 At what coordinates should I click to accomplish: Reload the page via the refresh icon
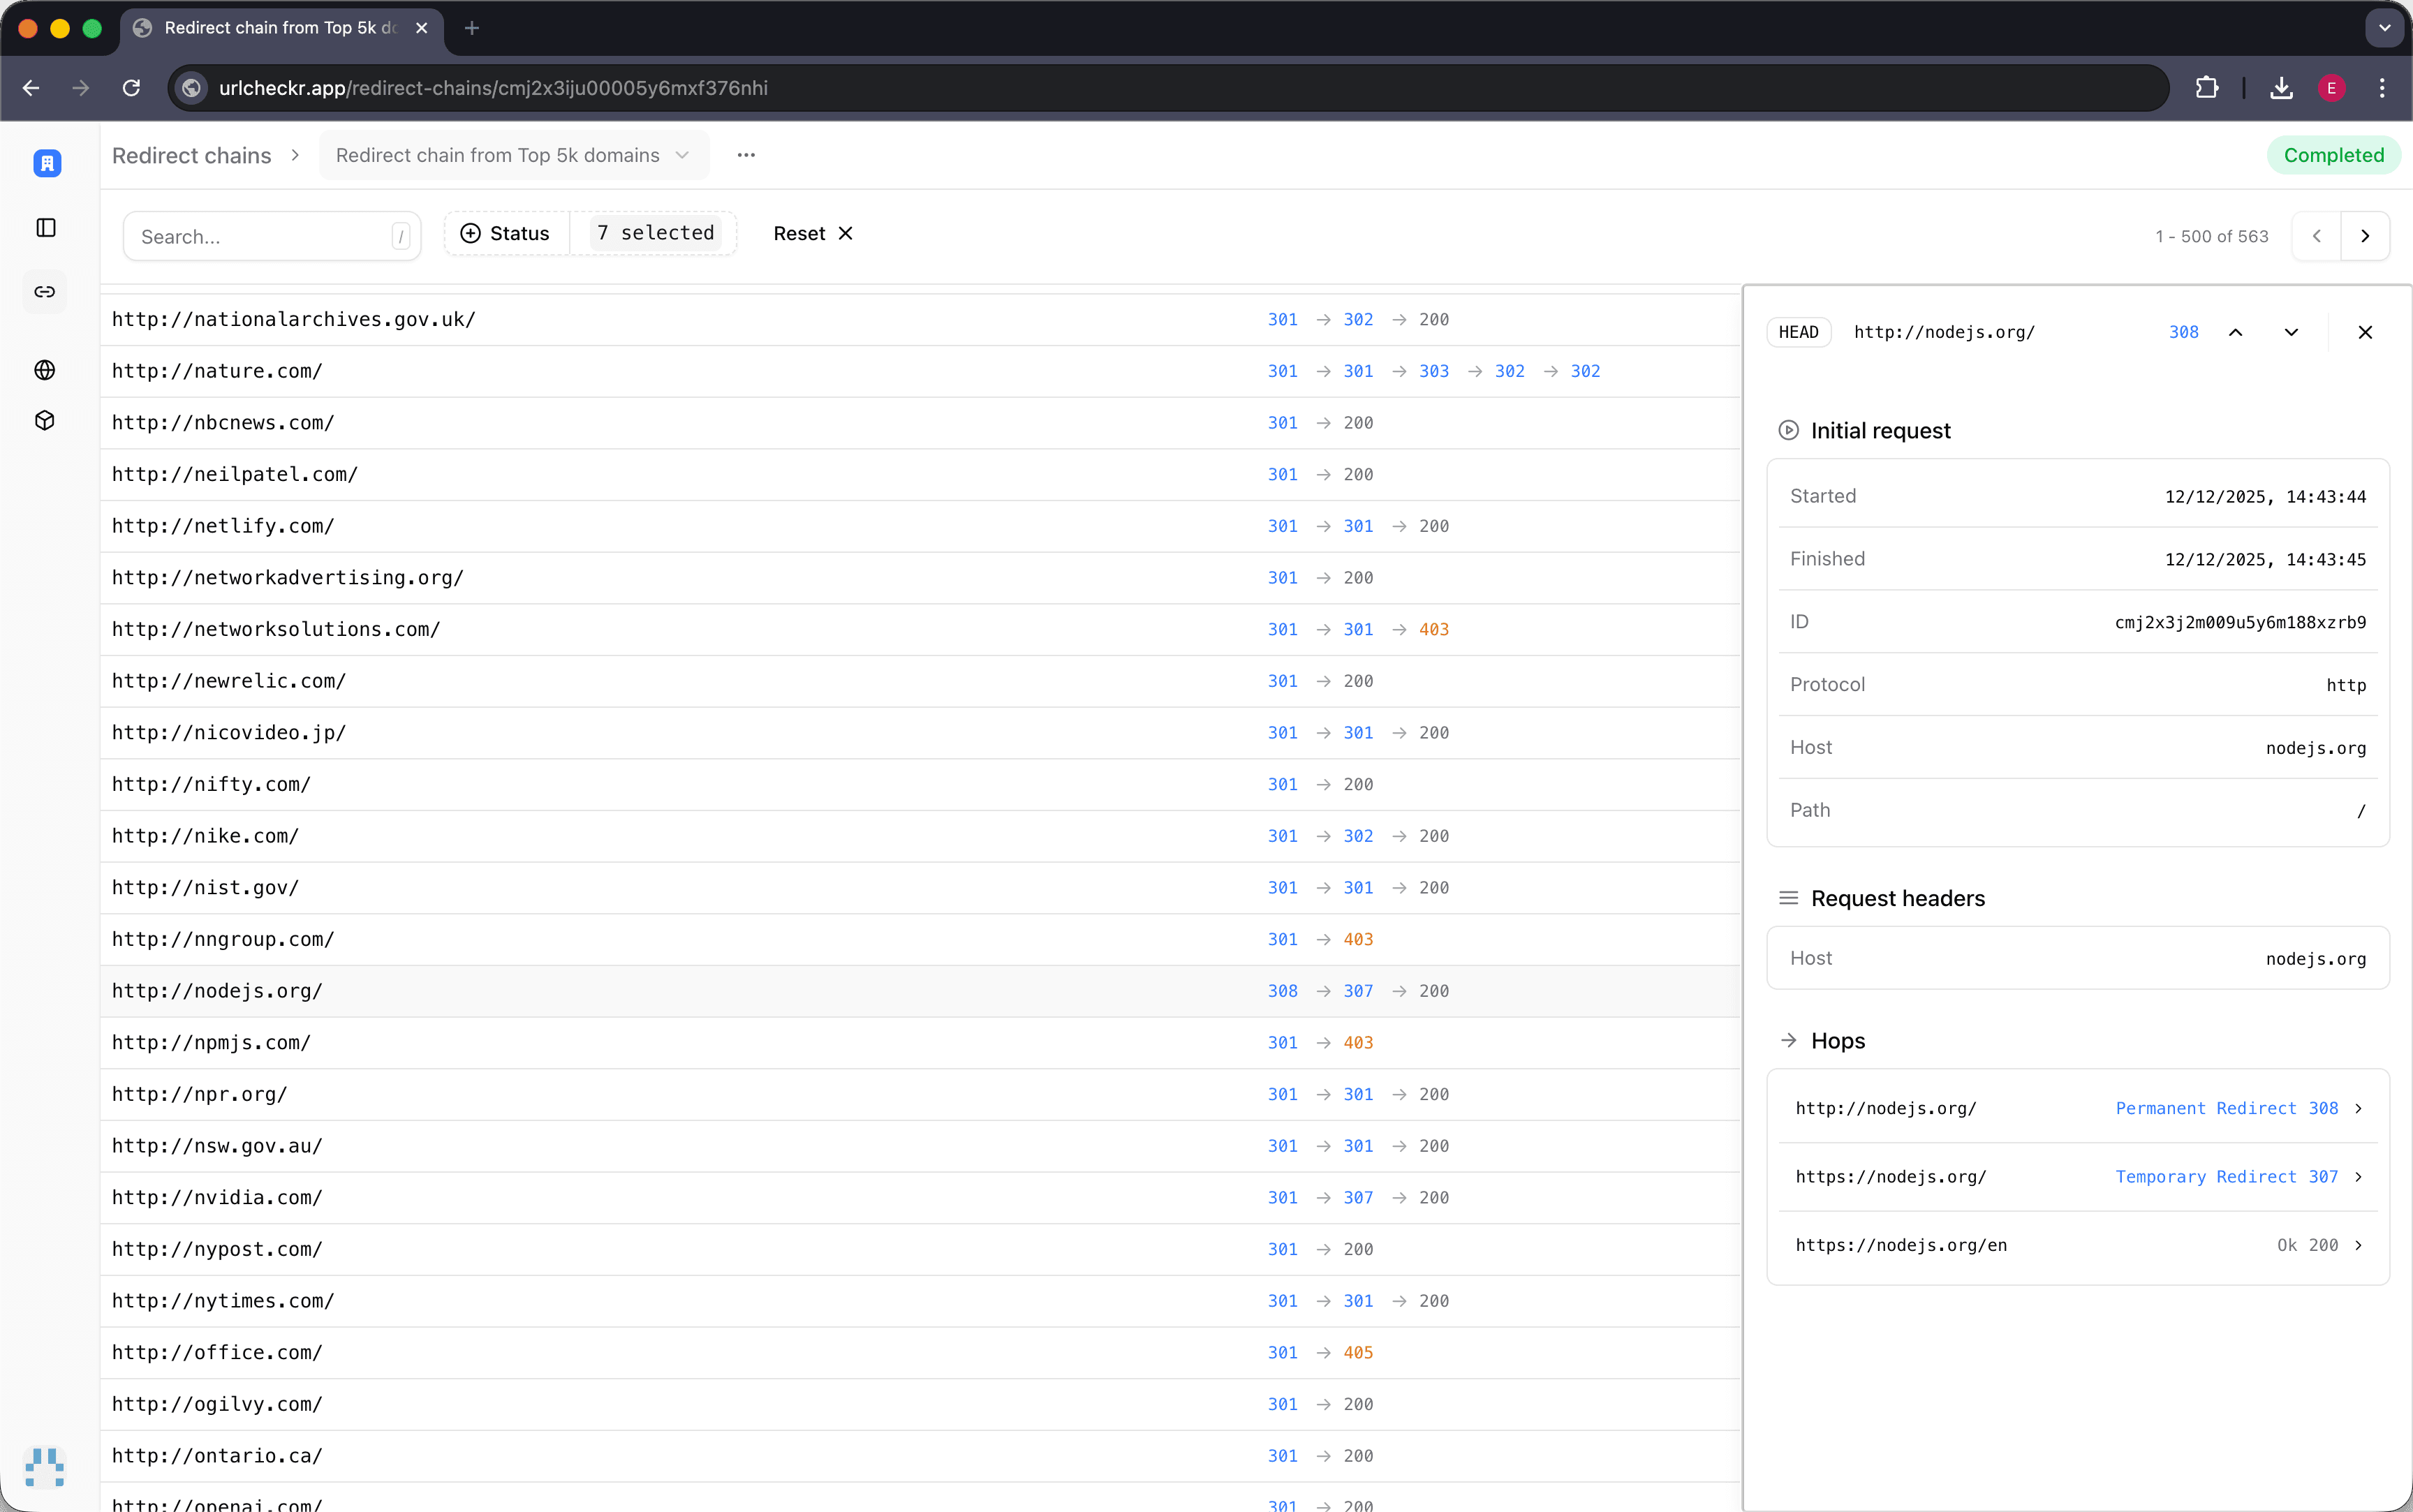(x=131, y=88)
